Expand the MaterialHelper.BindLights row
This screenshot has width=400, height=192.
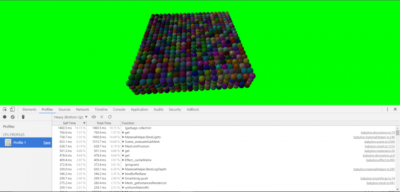pos(123,137)
